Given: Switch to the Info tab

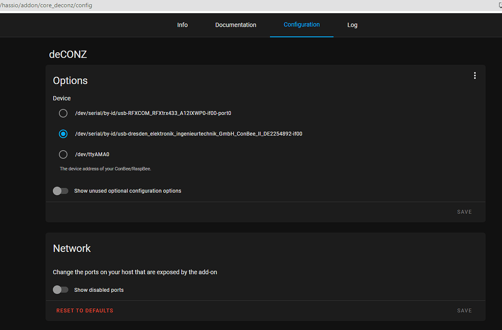Looking at the screenshot, I should click(x=182, y=25).
